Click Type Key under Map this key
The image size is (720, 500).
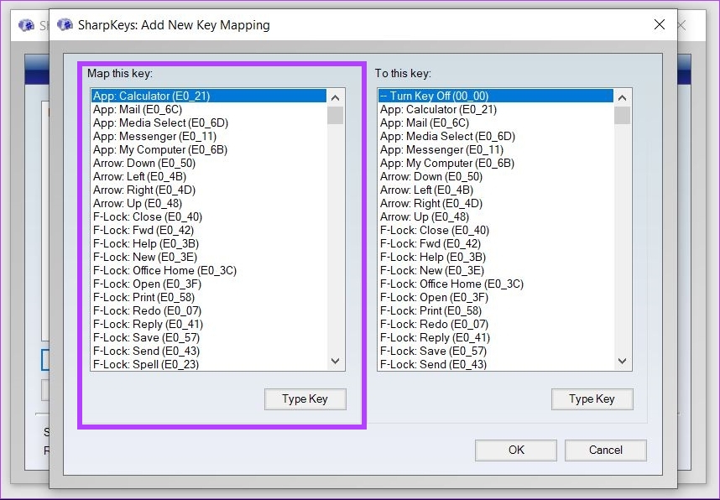[x=305, y=399]
